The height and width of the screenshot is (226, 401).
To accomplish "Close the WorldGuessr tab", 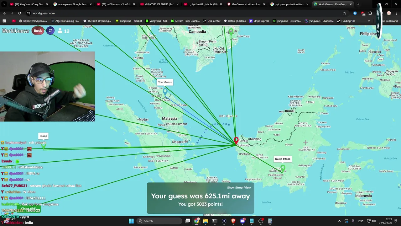I will 351,4.
